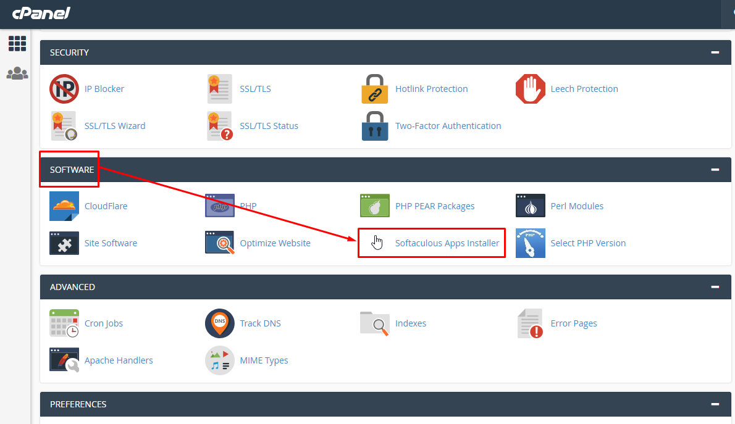Open the Optimize Website magnifier icon
The height and width of the screenshot is (424, 735).
click(219, 243)
